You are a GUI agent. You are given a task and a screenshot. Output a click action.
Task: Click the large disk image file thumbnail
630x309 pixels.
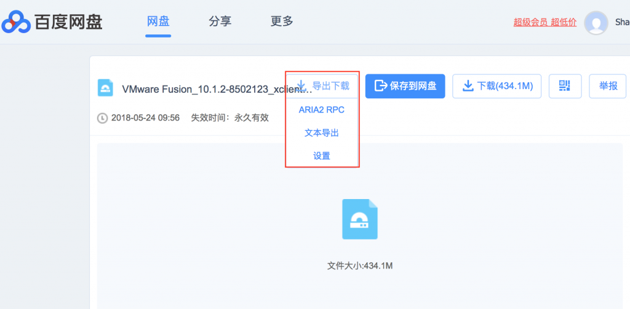click(x=359, y=219)
